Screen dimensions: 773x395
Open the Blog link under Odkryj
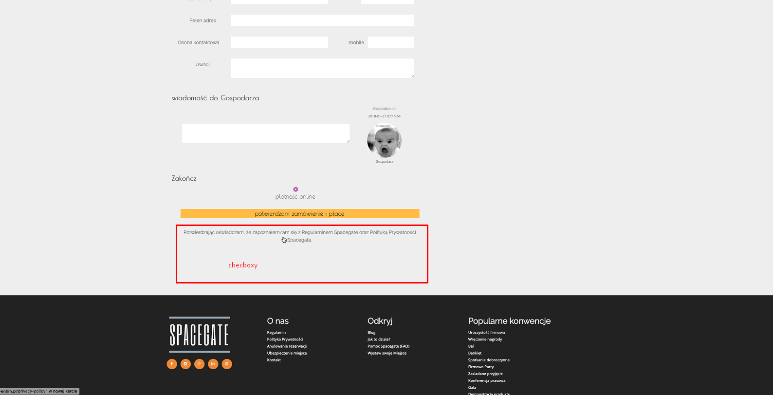point(371,333)
